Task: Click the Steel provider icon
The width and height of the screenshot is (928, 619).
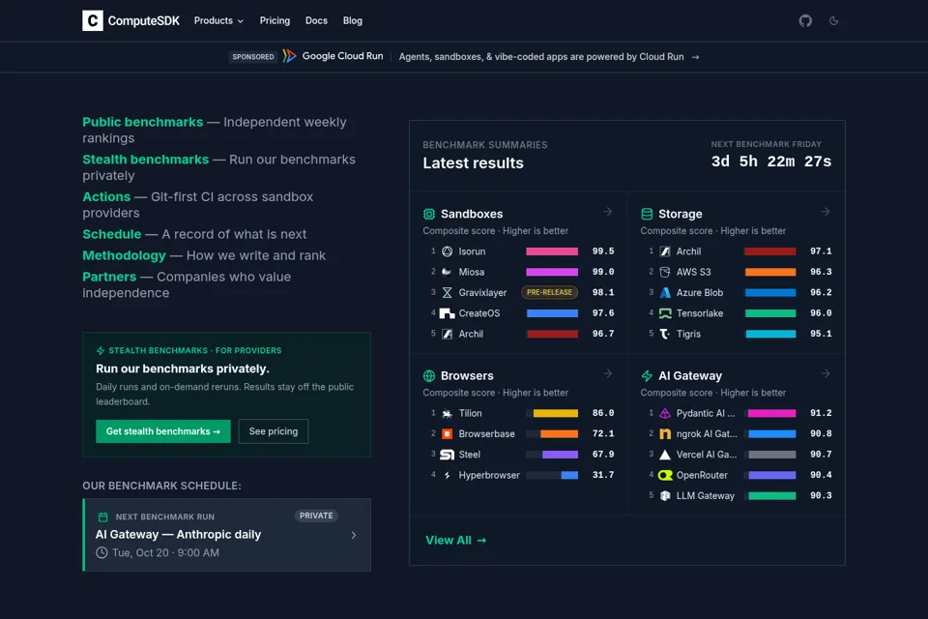Action: pyautogui.click(x=448, y=455)
